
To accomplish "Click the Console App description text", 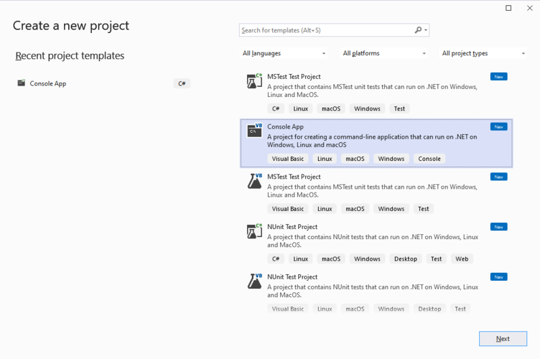I will [372, 141].
